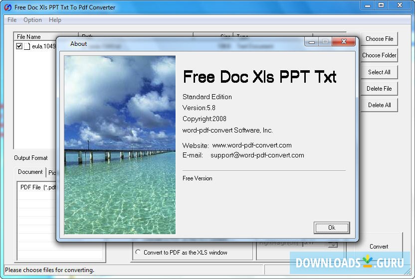
Task: Uncheck the eula.1049 file checkbox
Action: 19,46
